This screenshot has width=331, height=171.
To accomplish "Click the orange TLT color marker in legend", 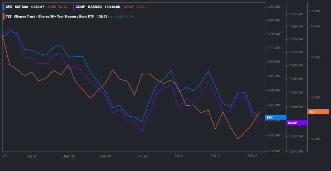I will tap(4, 16).
